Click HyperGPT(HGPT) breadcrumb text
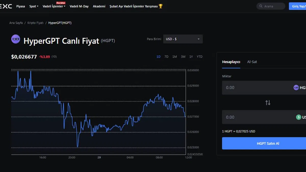The height and width of the screenshot is (172, 306). [60, 23]
